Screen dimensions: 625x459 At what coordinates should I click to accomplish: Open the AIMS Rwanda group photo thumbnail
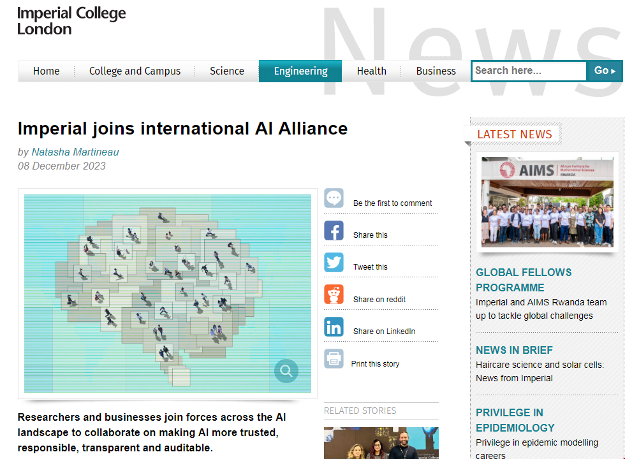pos(547,202)
